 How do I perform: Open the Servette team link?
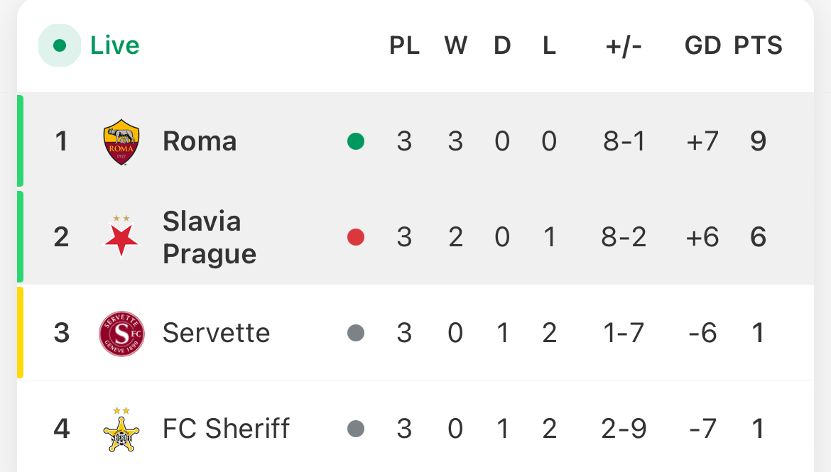click(216, 333)
